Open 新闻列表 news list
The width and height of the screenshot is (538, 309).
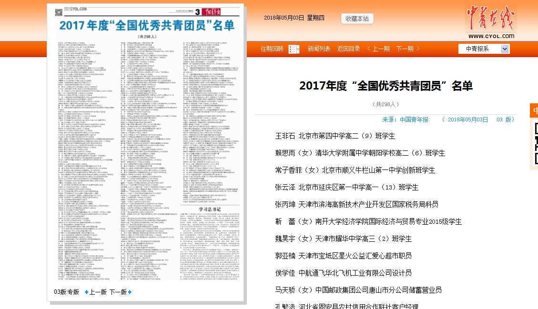tap(319, 49)
